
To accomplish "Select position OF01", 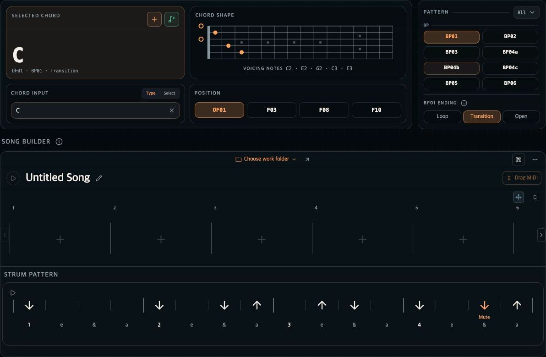I will point(219,110).
